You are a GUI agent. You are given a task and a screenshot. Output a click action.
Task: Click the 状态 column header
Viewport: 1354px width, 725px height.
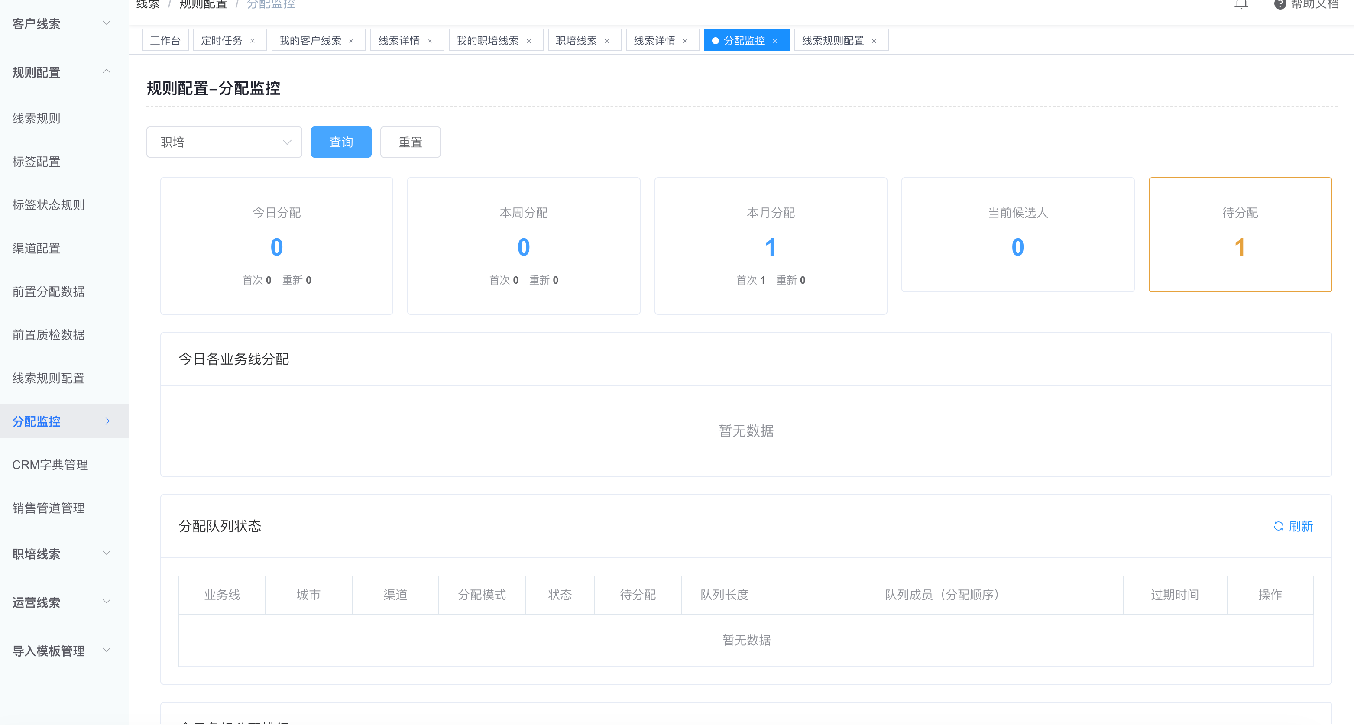[560, 595]
